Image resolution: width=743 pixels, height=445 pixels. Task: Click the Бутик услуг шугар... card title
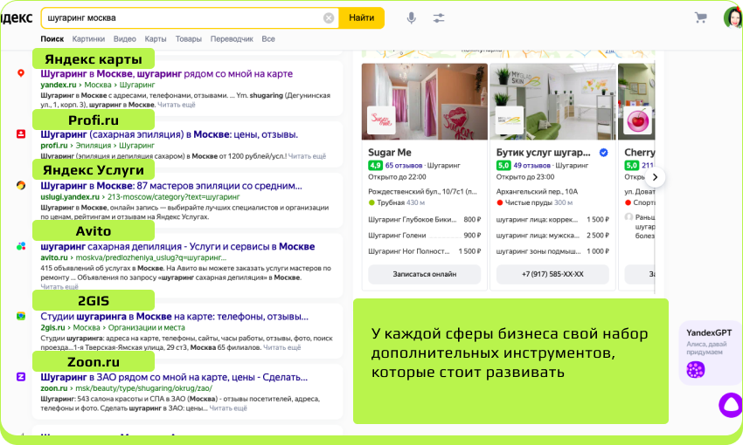[x=543, y=153]
